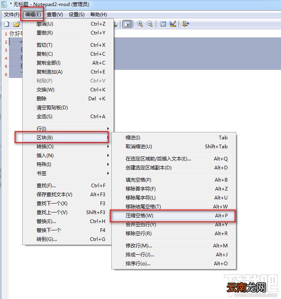
Task: Open the 查看(V) menu
Action: pos(55,15)
